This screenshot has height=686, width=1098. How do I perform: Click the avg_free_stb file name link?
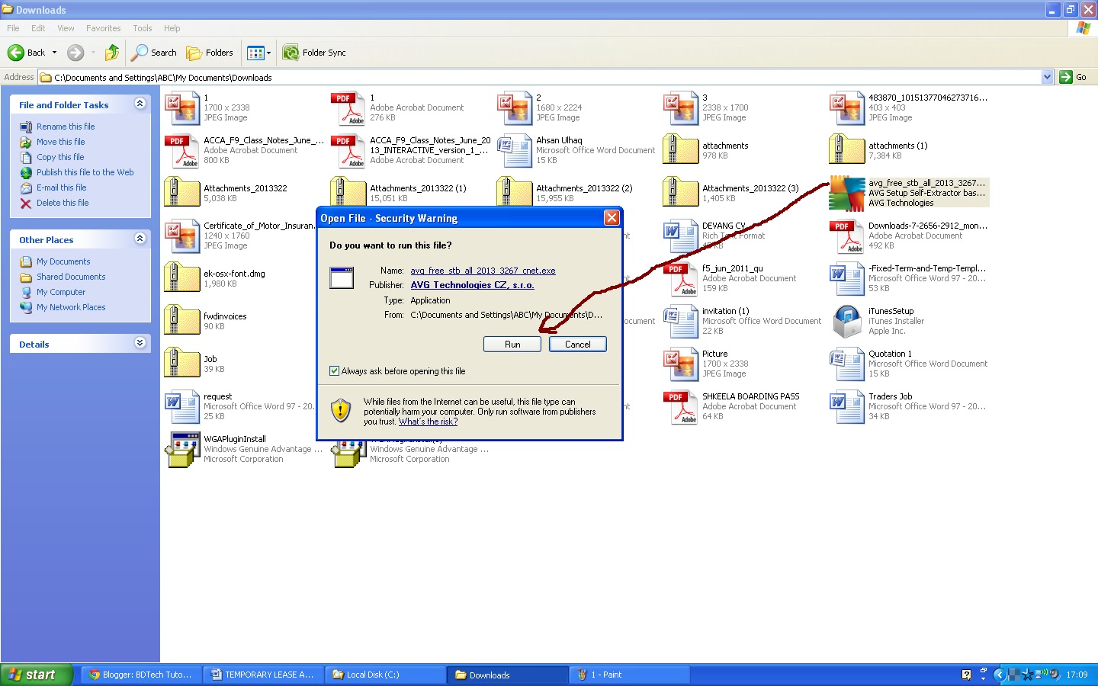[483, 271]
